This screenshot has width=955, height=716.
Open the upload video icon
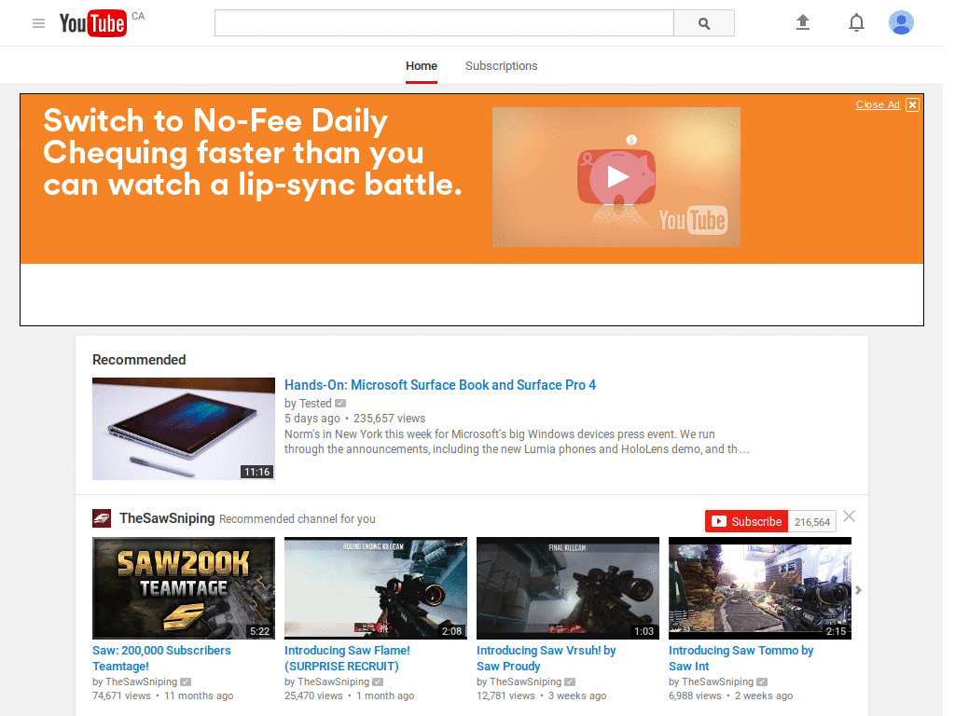pos(803,22)
